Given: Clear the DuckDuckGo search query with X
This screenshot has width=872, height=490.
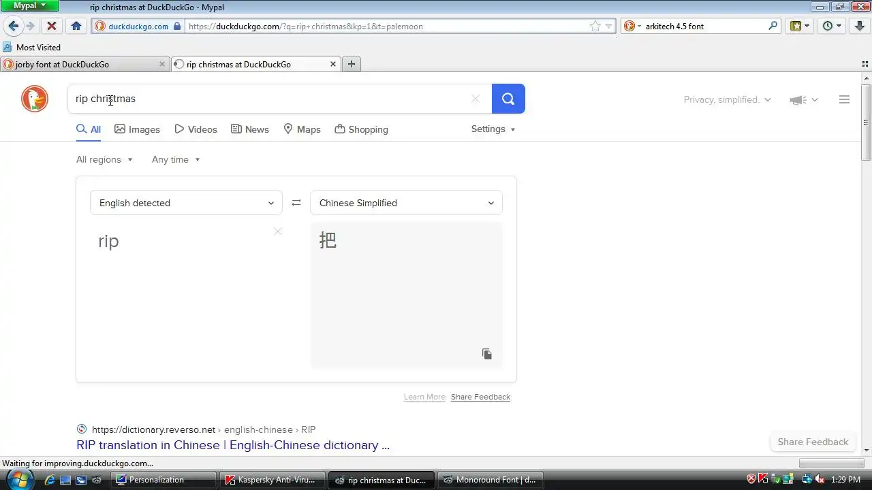Looking at the screenshot, I should point(476,99).
